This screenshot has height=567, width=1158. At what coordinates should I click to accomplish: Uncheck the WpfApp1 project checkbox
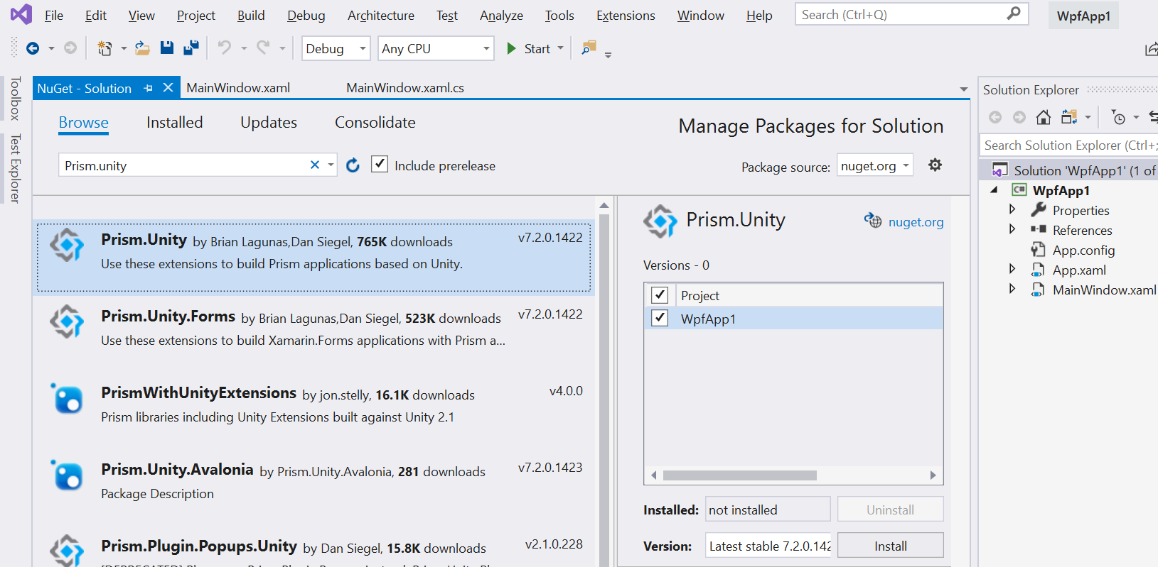(x=660, y=317)
